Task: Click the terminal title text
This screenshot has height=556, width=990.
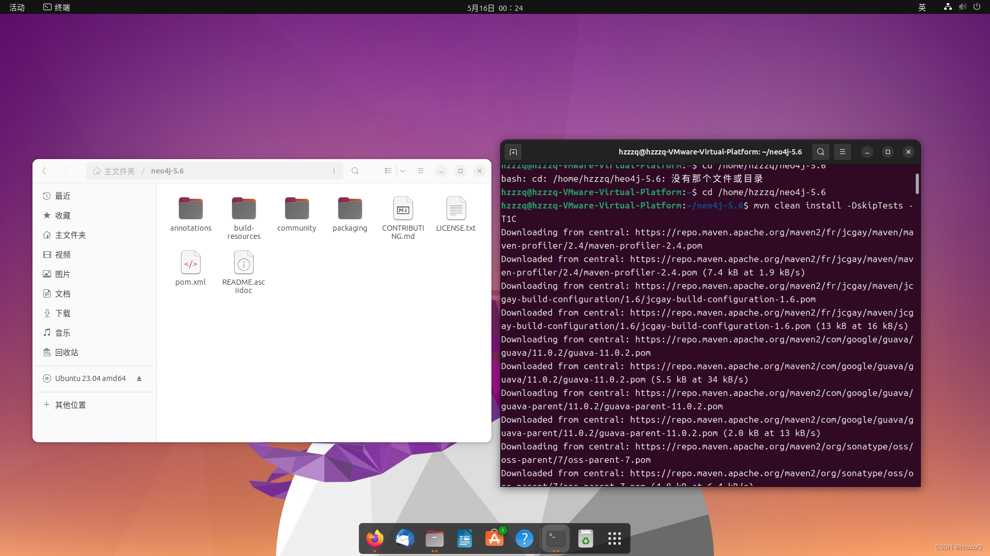Action: 710,152
